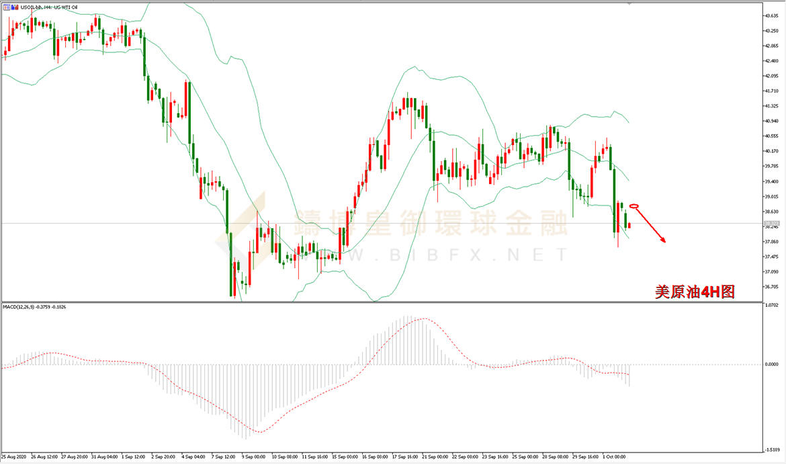The height and width of the screenshot is (464, 786).
Task: Click the USOIL H4 chart title text
Action: click(x=49, y=7)
